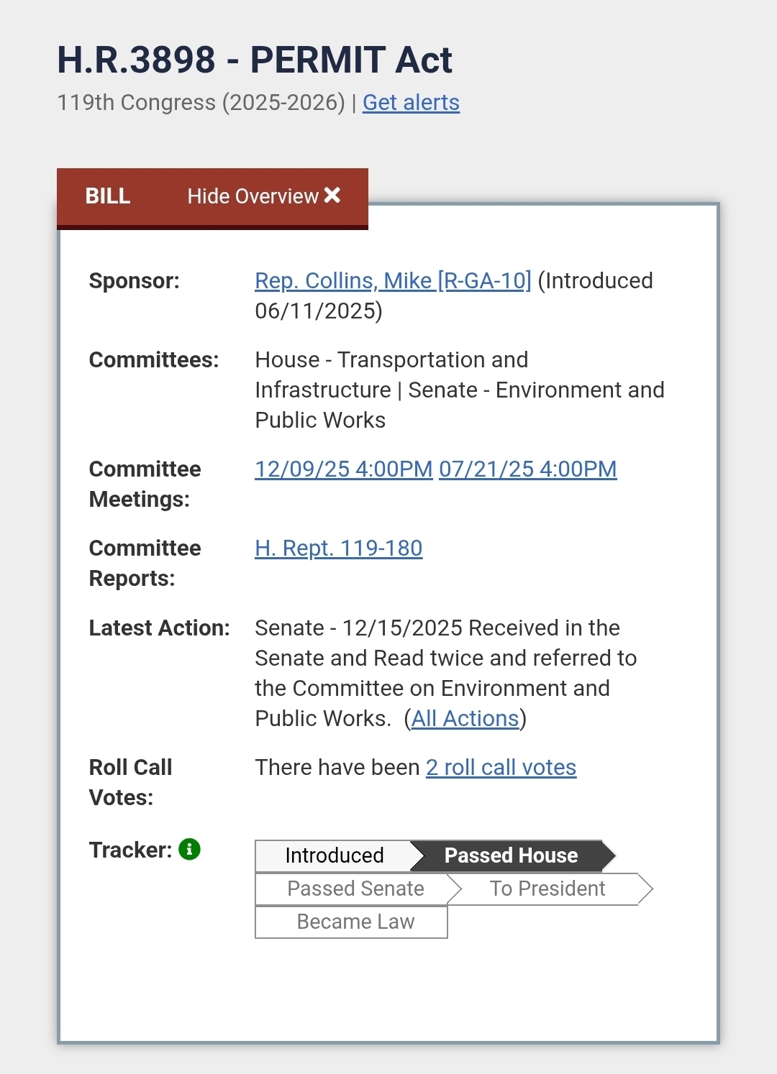777x1074 pixels.
Task: Click the green Tracker info icon
Action: (x=189, y=849)
